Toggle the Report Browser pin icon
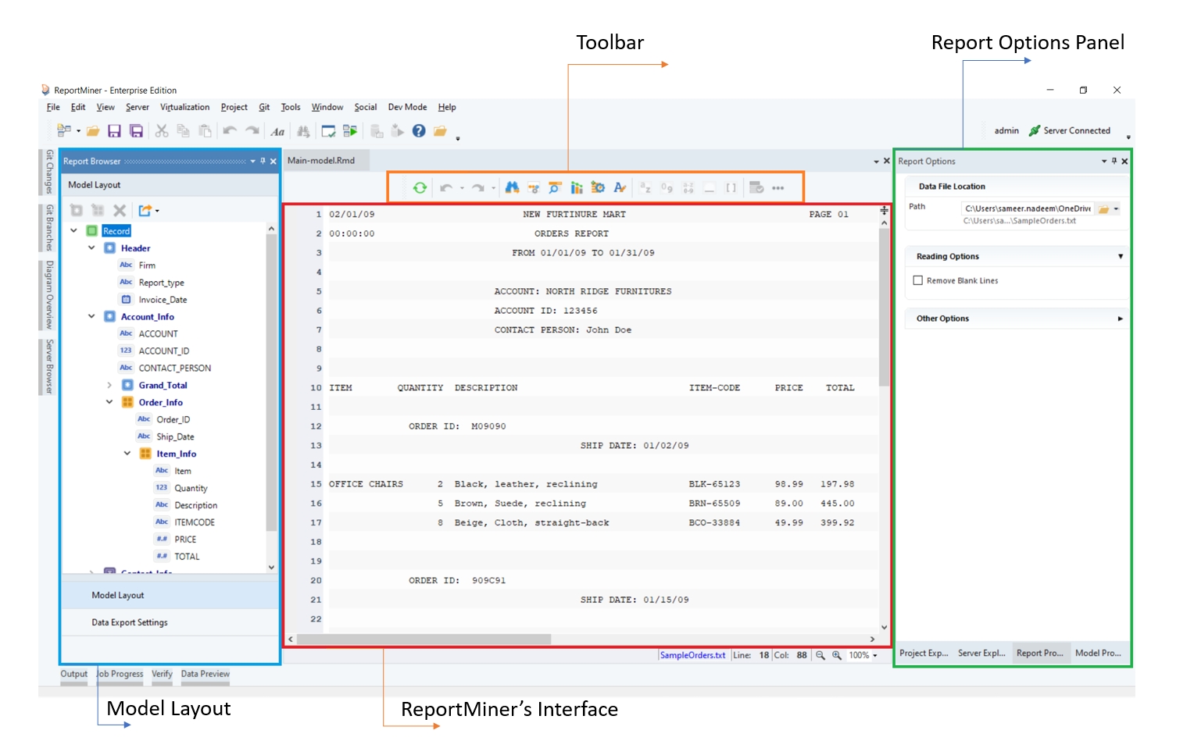This screenshot has width=1194, height=748. pyautogui.click(x=263, y=161)
